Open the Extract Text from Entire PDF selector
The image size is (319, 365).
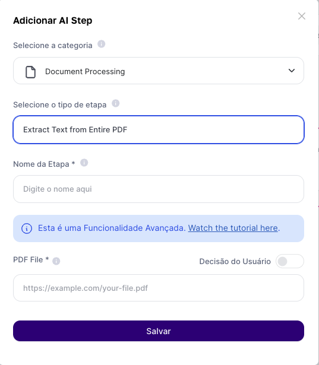point(159,129)
